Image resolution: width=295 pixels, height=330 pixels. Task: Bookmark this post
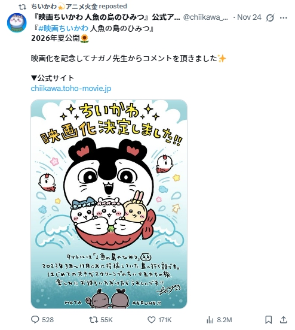(x=269, y=320)
